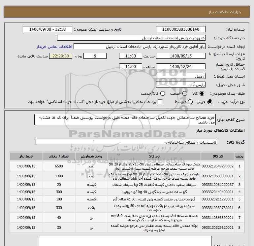
Task: Click the price validity hour 11:00 field
Action: tap(131, 66)
